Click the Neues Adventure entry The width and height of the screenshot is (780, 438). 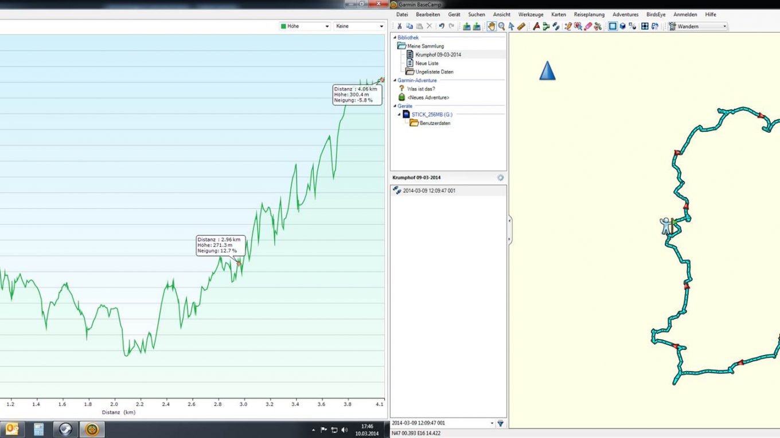428,98
